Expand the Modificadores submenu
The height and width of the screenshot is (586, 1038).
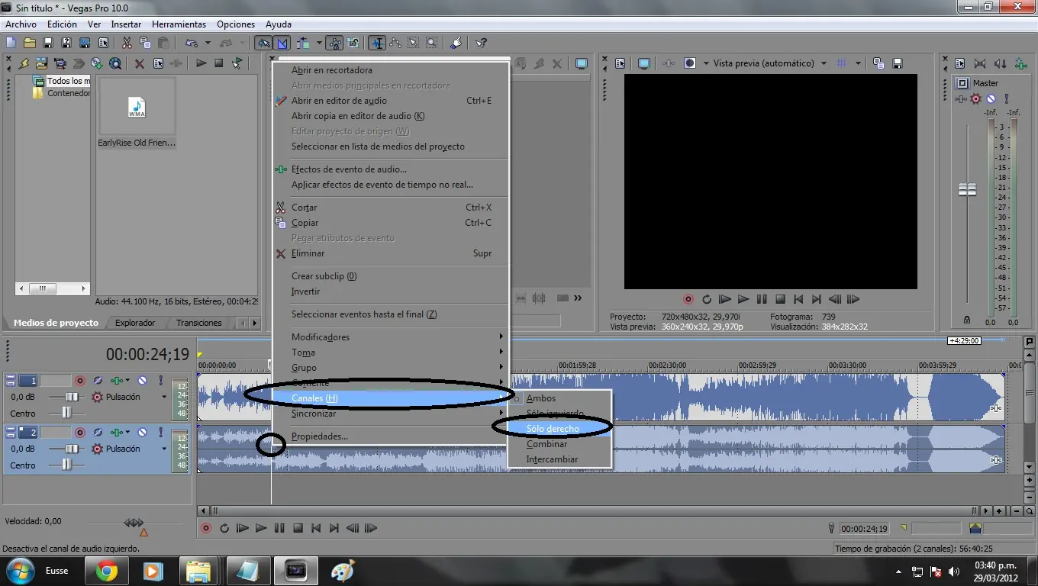pos(391,337)
